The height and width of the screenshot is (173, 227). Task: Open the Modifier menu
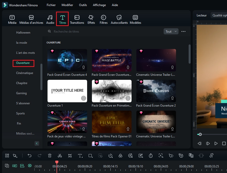(x=67, y=5)
